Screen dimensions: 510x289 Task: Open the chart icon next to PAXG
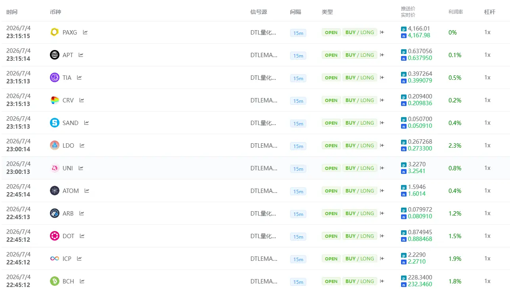(85, 32)
